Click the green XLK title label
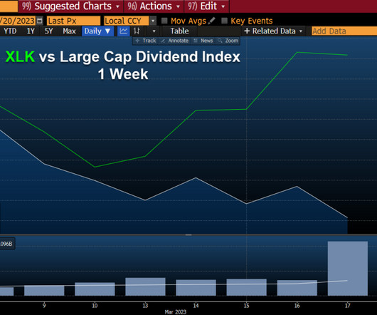The image size is (377, 315). point(20,57)
